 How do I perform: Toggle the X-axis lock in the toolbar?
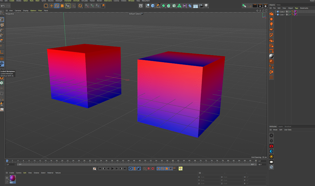pos(86,6)
